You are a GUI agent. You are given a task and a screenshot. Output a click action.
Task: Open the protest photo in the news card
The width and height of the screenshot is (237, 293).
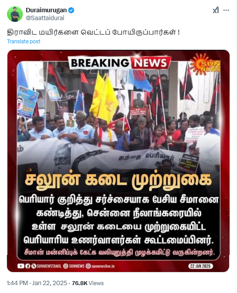click(x=119, y=116)
